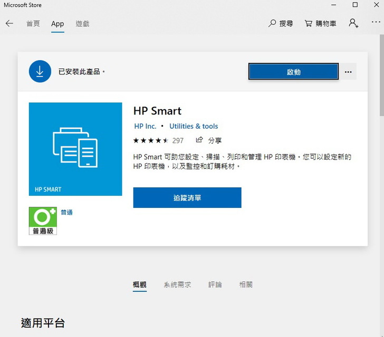Go back with the back arrow
This screenshot has width=384, height=337.
[9, 24]
